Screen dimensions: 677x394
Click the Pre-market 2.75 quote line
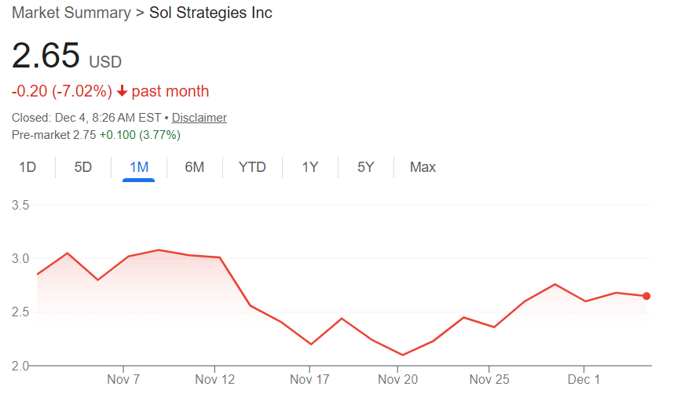[x=96, y=135]
